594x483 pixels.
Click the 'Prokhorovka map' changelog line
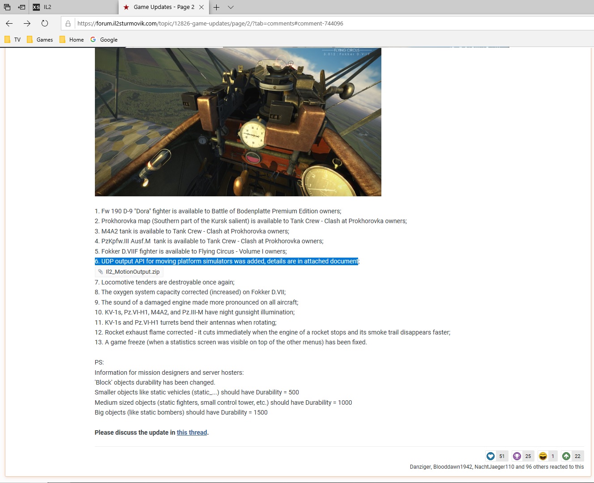(251, 221)
